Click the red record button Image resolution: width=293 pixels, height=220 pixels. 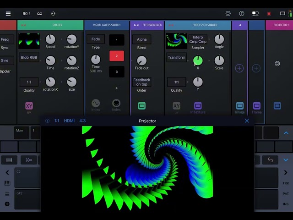point(269,14)
